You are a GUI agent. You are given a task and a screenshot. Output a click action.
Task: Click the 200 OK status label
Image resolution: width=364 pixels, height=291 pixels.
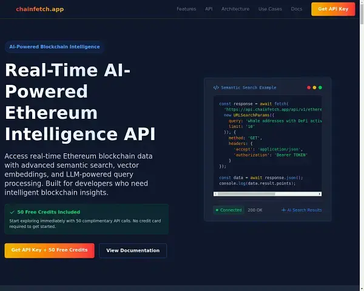click(255, 210)
